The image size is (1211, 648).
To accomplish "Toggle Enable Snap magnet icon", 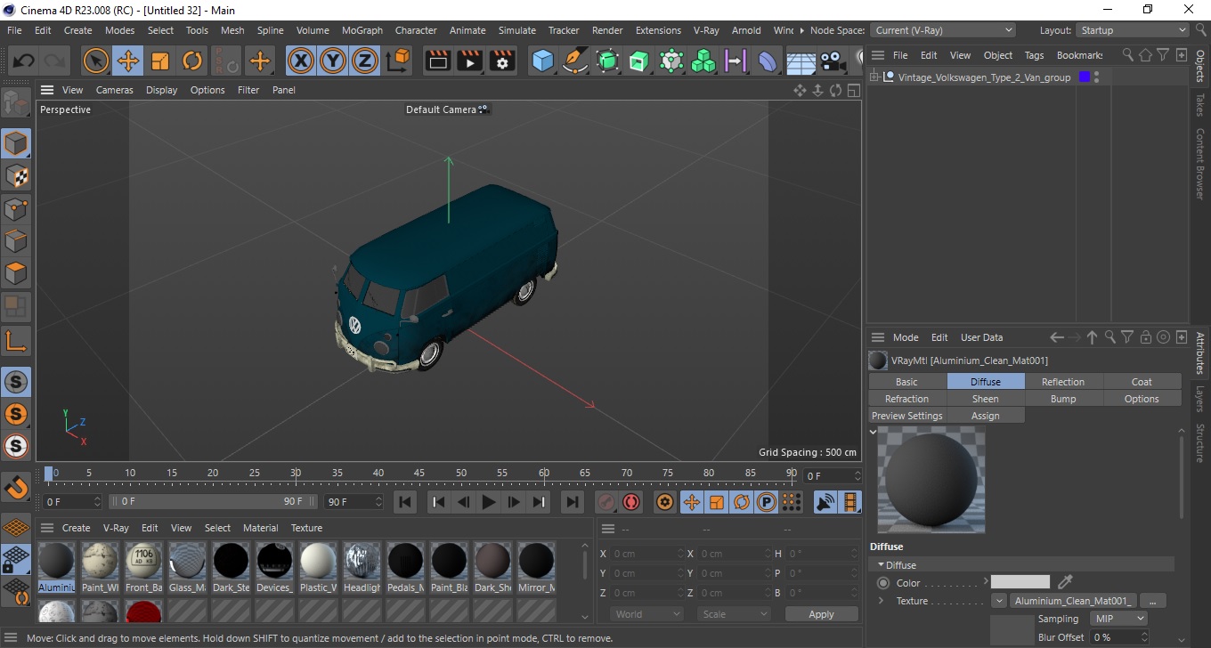I will tap(16, 488).
